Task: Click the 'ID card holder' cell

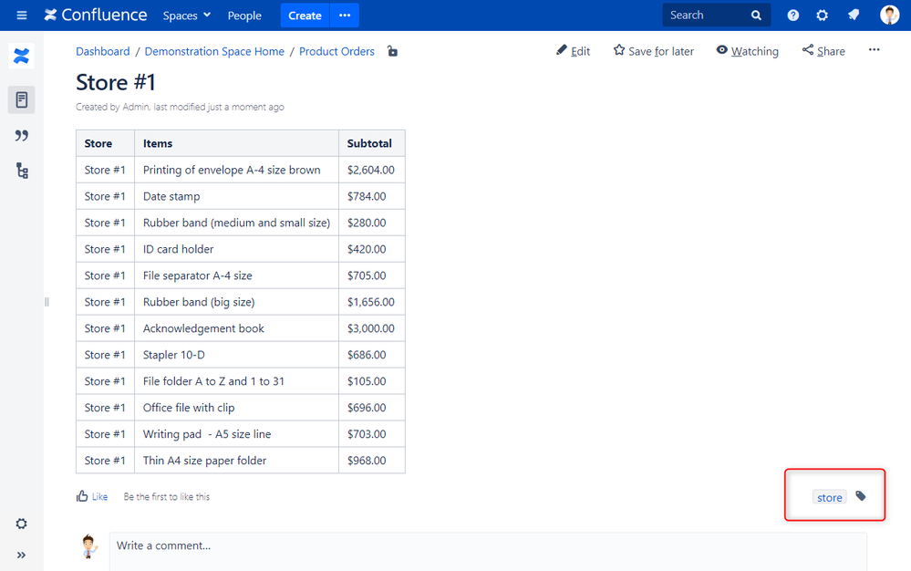Action: [x=236, y=249]
